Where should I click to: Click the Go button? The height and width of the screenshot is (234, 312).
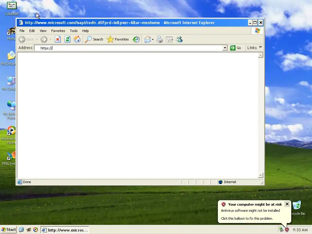236,48
